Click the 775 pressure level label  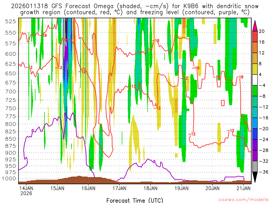point(11,117)
